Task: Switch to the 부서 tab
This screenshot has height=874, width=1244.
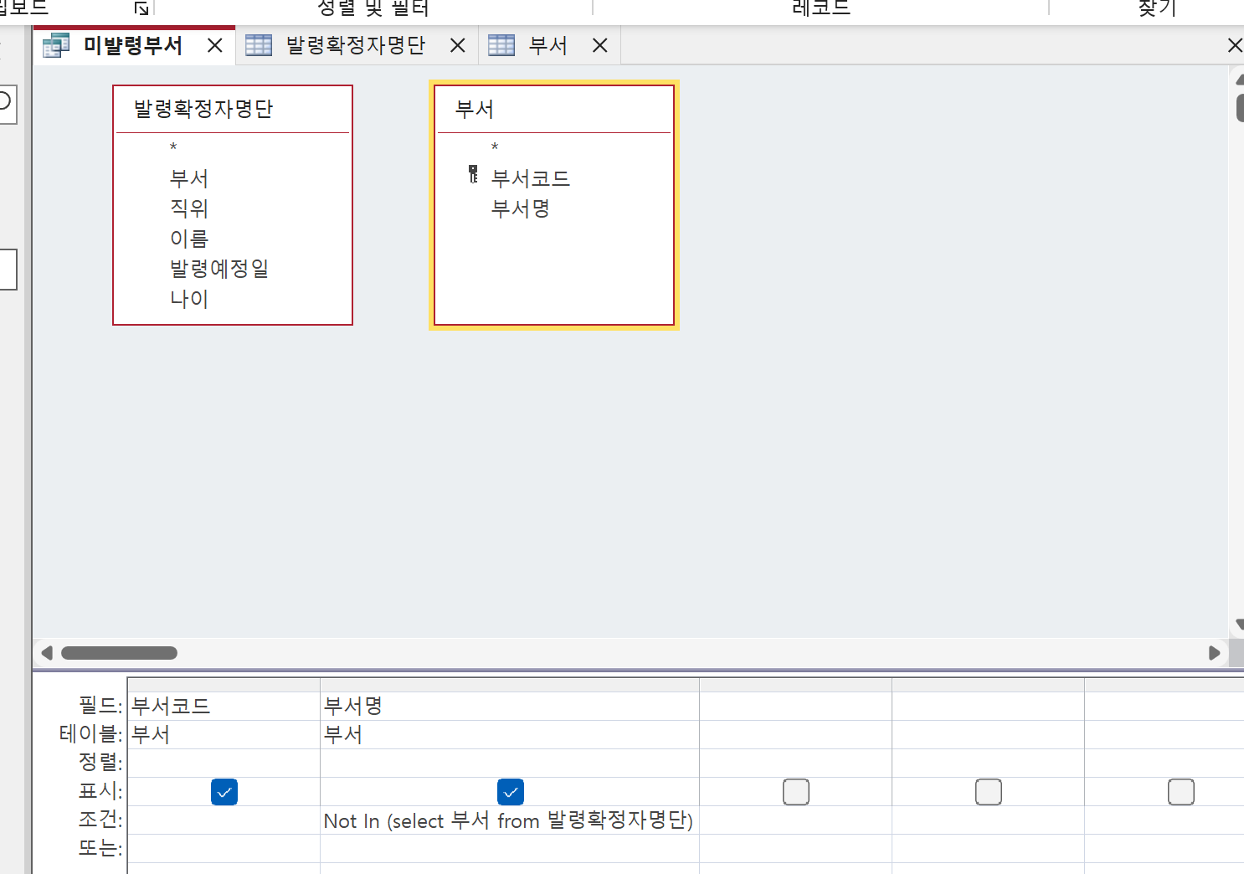Action: 547,45
